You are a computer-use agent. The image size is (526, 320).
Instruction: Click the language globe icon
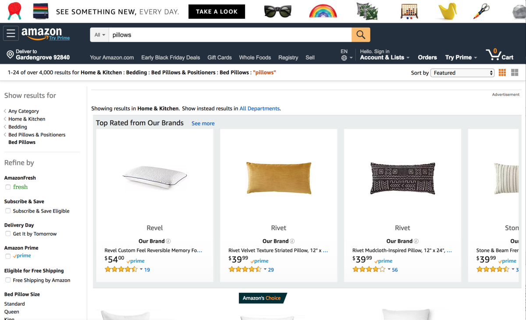click(344, 58)
